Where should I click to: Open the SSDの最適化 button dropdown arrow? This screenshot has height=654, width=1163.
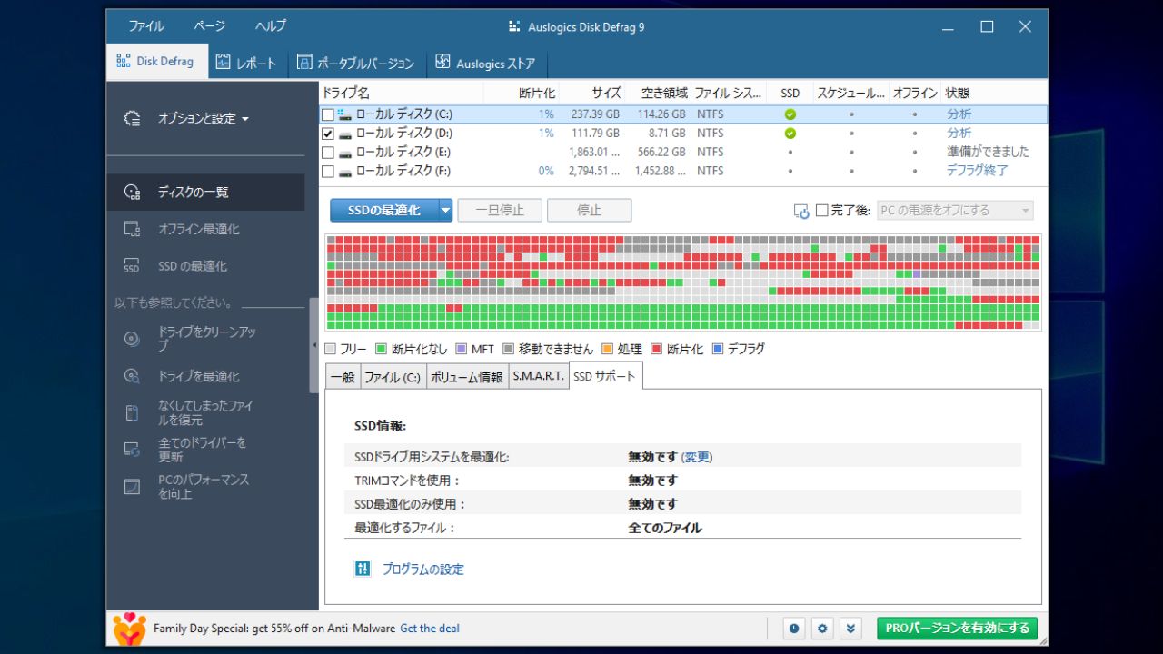coord(445,211)
